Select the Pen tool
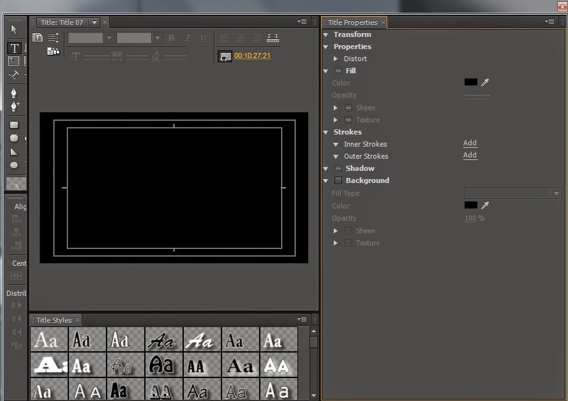 (x=14, y=93)
